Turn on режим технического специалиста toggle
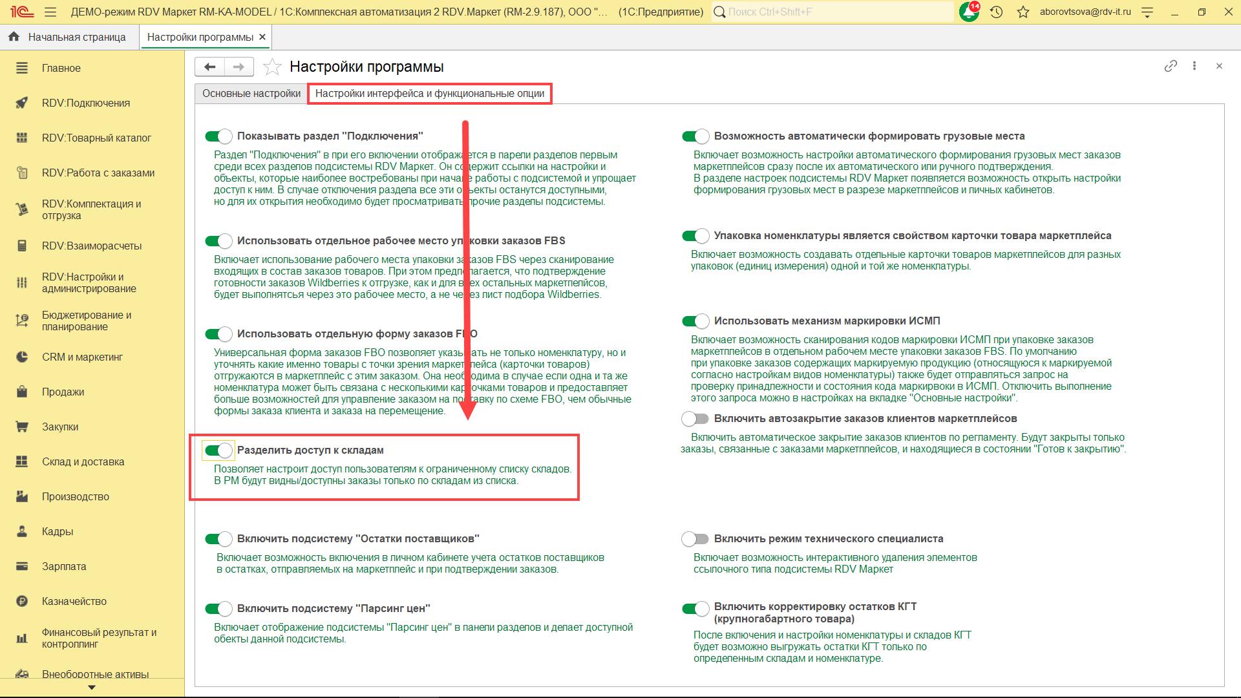Viewport: 1241px width, 698px height. pos(695,539)
